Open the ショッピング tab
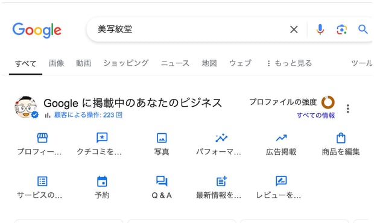 click(126, 63)
